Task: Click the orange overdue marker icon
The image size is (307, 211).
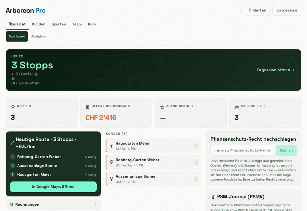Action: coord(13,74)
